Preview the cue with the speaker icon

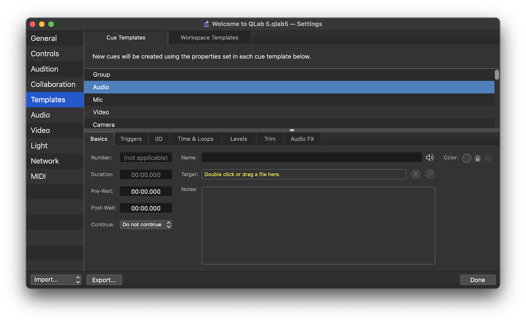click(430, 158)
